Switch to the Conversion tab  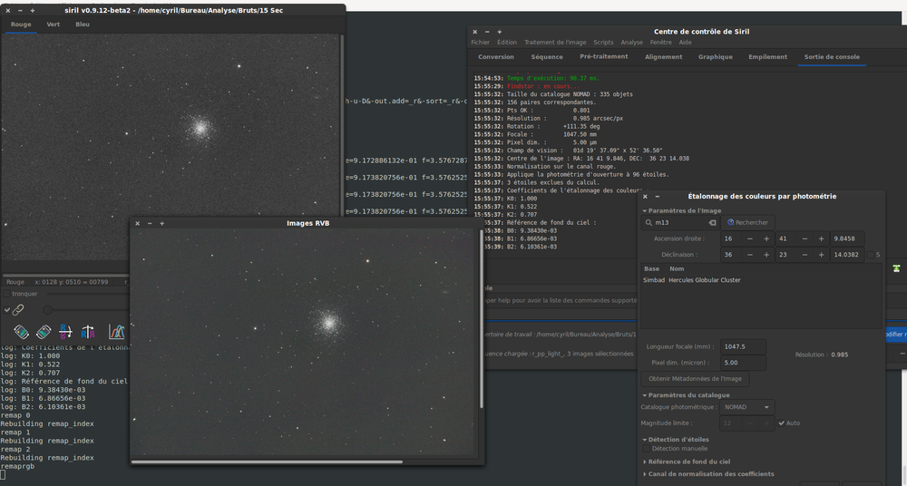tap(496, 57)
